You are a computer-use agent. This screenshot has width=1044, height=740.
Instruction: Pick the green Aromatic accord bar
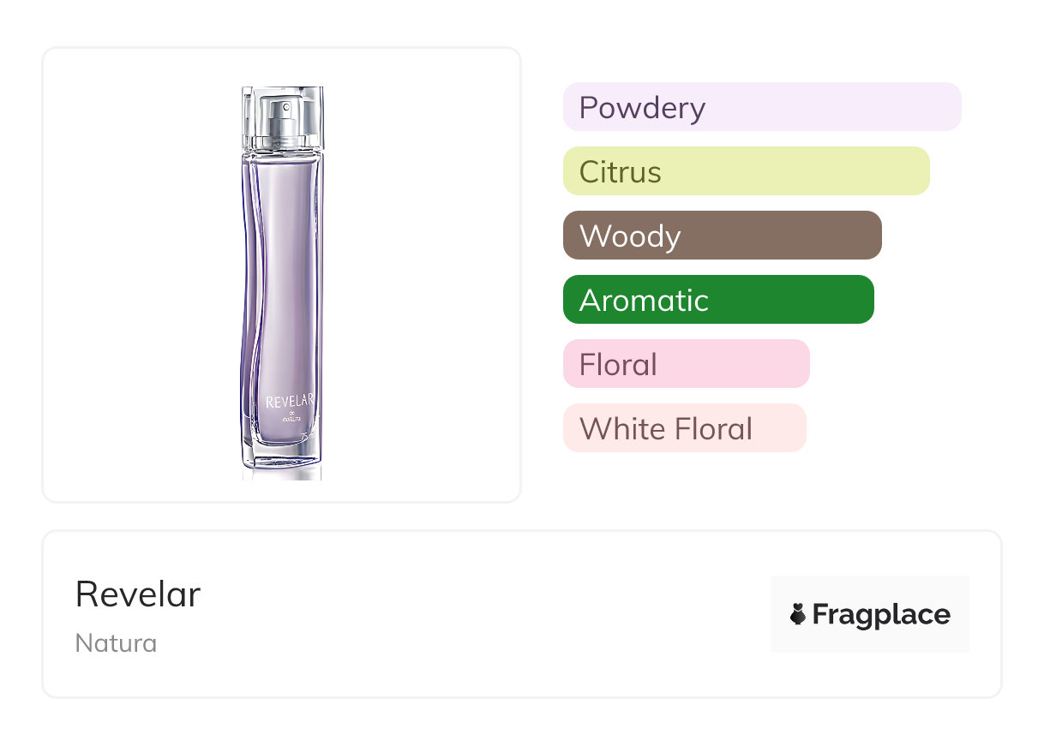pos(718,300)
